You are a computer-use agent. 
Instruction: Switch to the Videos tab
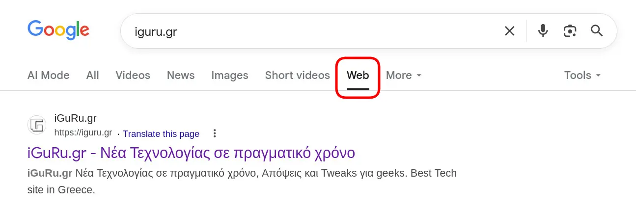[133, 76]
